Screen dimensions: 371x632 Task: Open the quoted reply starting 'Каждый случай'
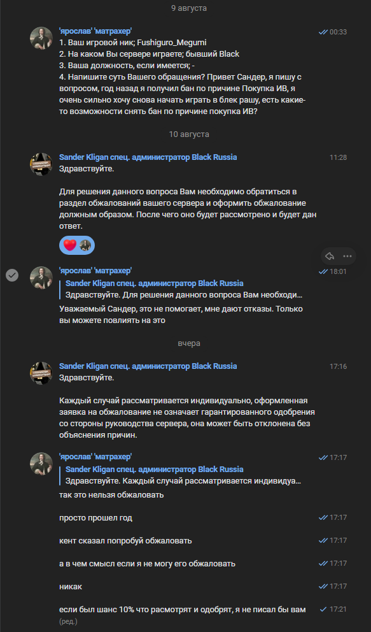click(183, 475)
